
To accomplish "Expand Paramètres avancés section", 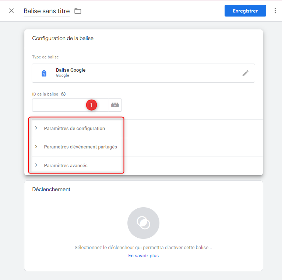I will (x=147, y=165).
